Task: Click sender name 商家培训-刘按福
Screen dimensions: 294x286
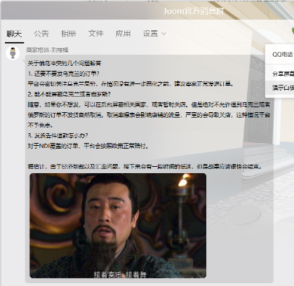Action: [x=47, y=50]
